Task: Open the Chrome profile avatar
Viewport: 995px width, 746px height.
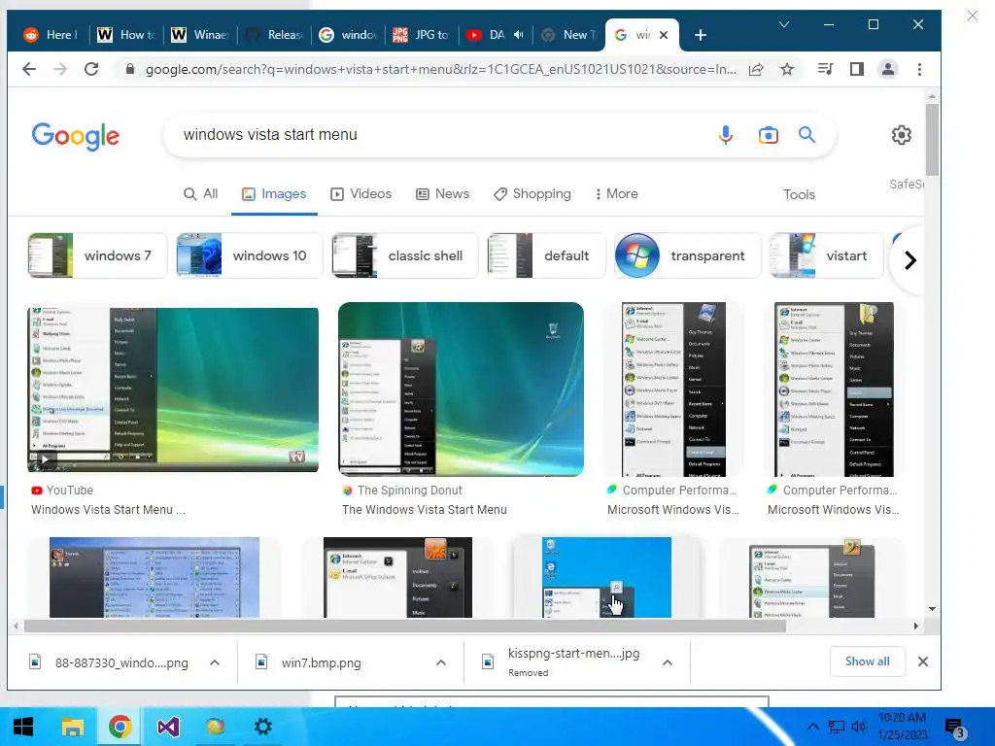Action: (888, 69)
